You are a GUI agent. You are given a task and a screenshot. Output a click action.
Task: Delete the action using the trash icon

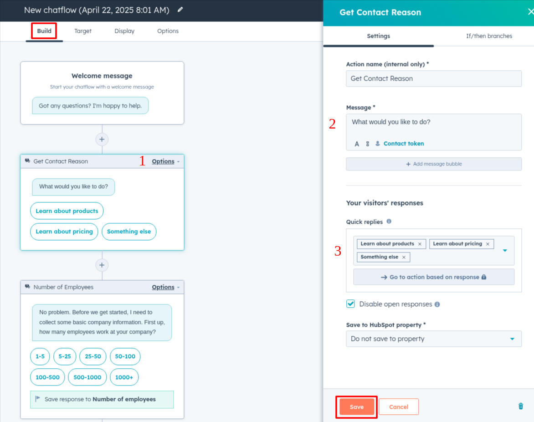point(521,406)
